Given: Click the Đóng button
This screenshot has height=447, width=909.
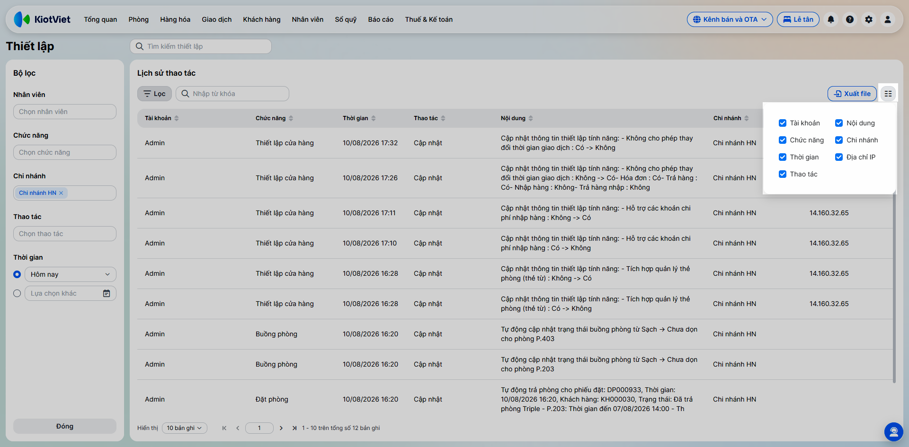Looking at the screenshot, I should tap(65, 426).
